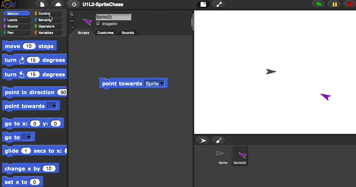
Task: Click the purple arrow sprite on stage
Action: tap(326, 97)
